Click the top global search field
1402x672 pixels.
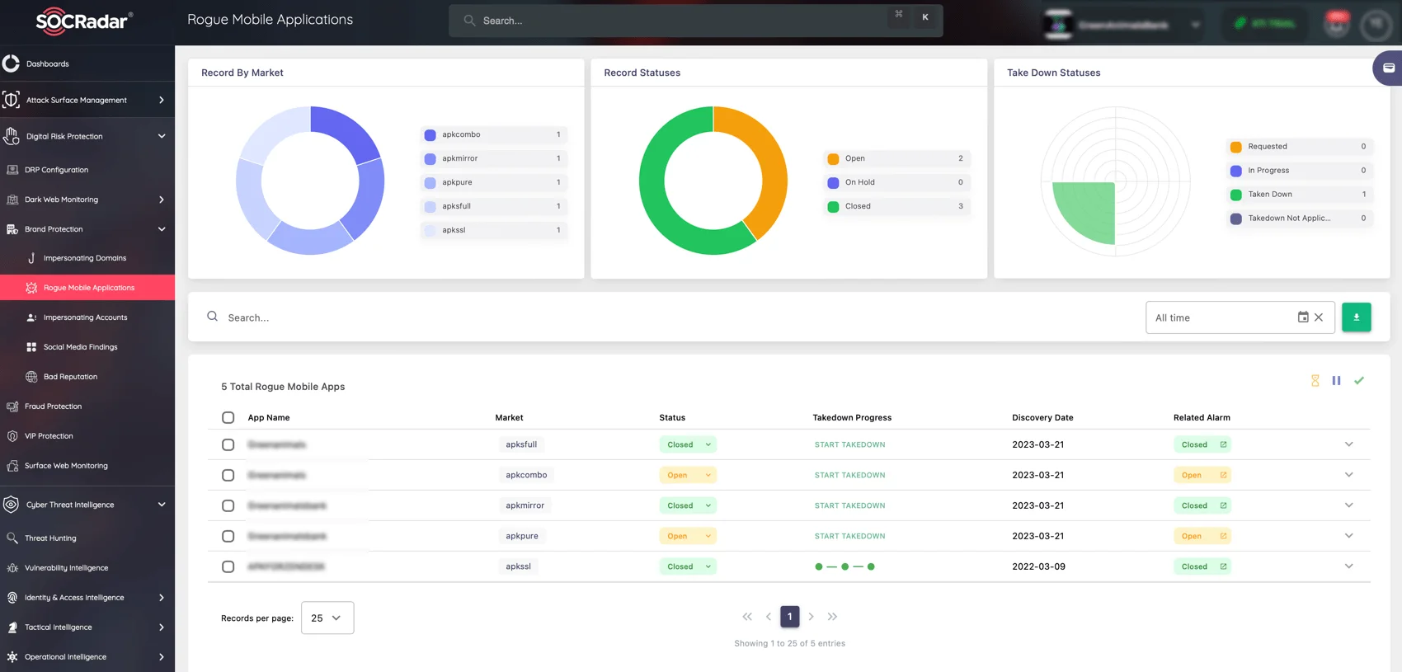point(695,21)
